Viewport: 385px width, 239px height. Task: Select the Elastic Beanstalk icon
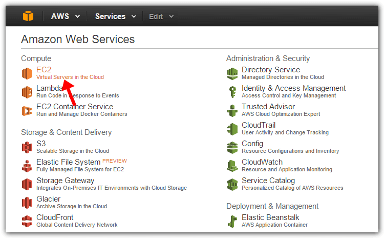point(232,221)
